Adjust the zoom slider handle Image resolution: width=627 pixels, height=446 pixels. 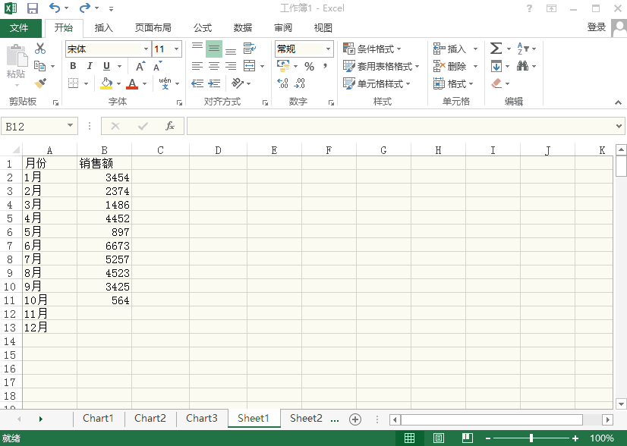point(531,438)
